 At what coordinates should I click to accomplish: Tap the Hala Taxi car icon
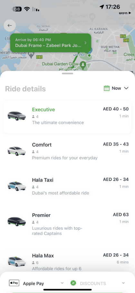pyautogui.click(x=17, y=186)
